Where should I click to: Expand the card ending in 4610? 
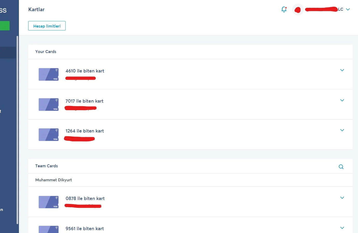pos(342,70)
